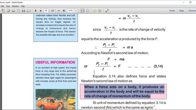
Task: Open the Comment pane
Action: tap(192, 11)
